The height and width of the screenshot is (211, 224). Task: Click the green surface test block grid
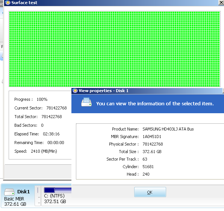pos(114,49)
